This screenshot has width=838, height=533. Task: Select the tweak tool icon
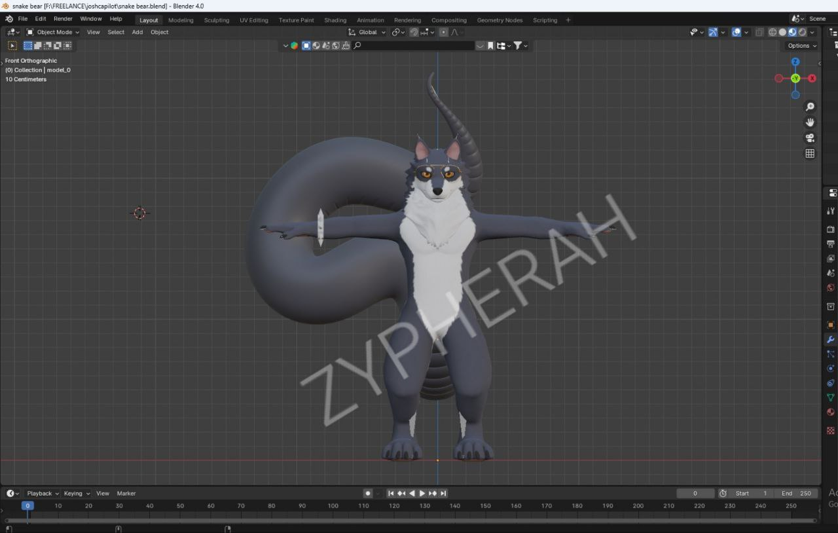point(12,46)
